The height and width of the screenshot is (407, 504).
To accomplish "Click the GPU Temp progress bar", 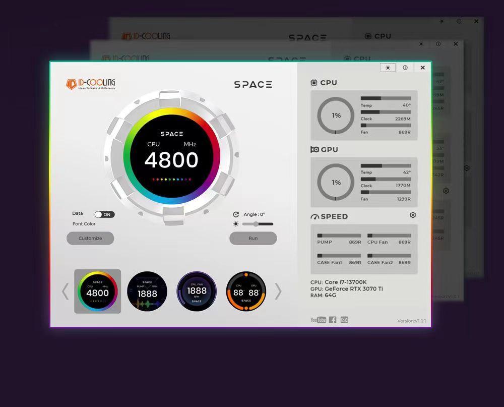I will click(386, 166).
